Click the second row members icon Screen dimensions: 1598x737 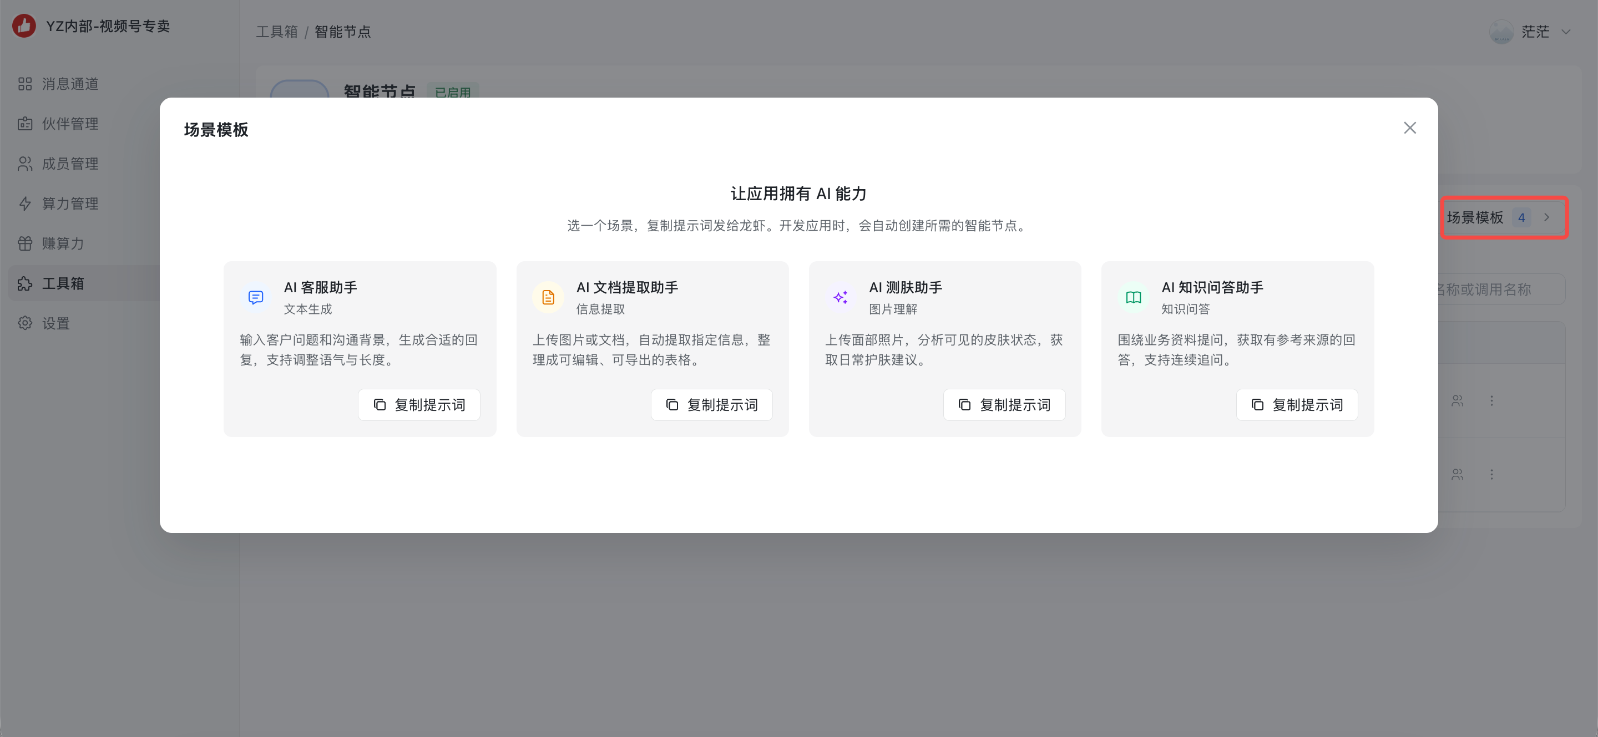[1457, 475]
